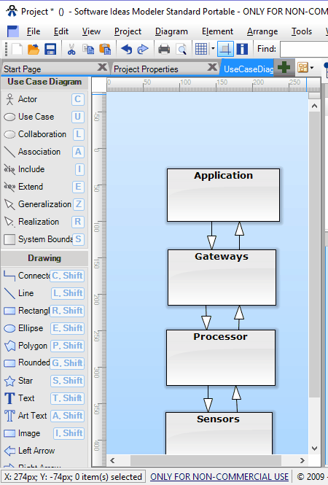328x485 pixels.
Task: Open the diagram layout dropdown next to the plus
Action: coord(305,67)
